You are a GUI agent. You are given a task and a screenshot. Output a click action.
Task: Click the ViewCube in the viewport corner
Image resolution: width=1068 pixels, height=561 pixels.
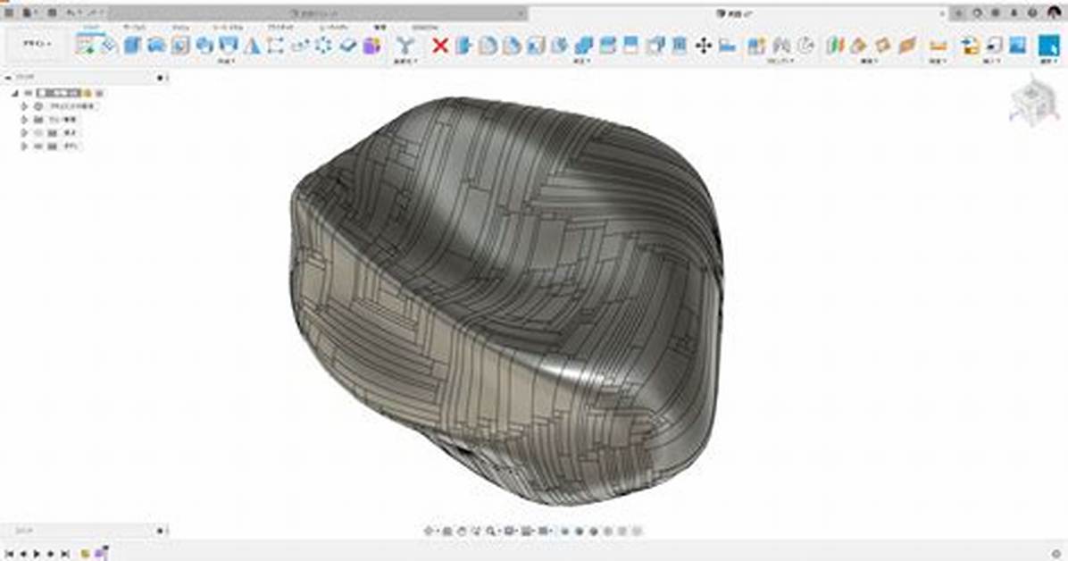click(x=1034, y=102)
